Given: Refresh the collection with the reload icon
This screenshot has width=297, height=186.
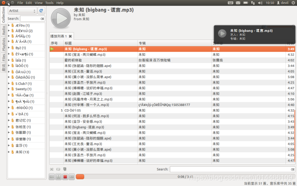Looking at the screenshot, I should (41, 11).
